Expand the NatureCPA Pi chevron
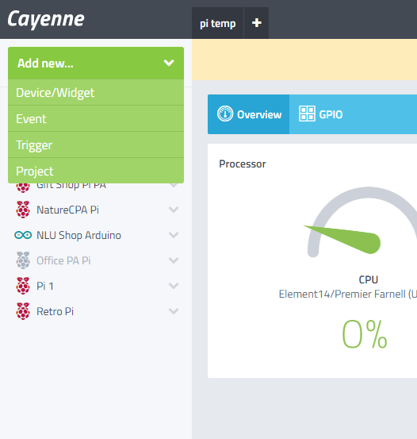 [x=174, y=210]
